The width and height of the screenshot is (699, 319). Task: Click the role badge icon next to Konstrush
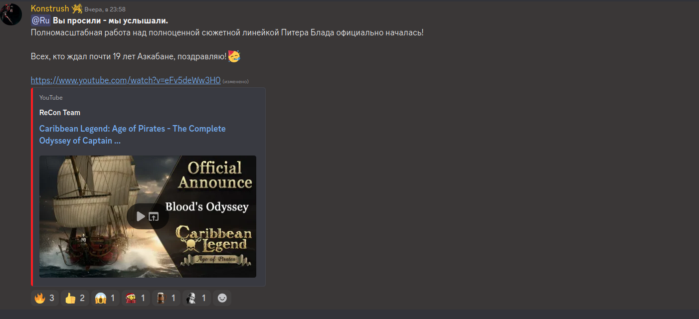(x=77, y=8)
